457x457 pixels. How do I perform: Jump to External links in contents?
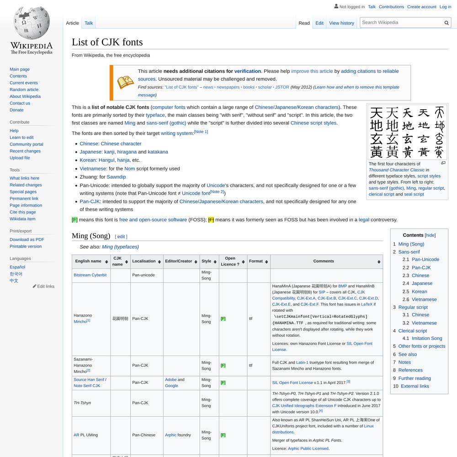pyautogui.click(x=415, y=386)
